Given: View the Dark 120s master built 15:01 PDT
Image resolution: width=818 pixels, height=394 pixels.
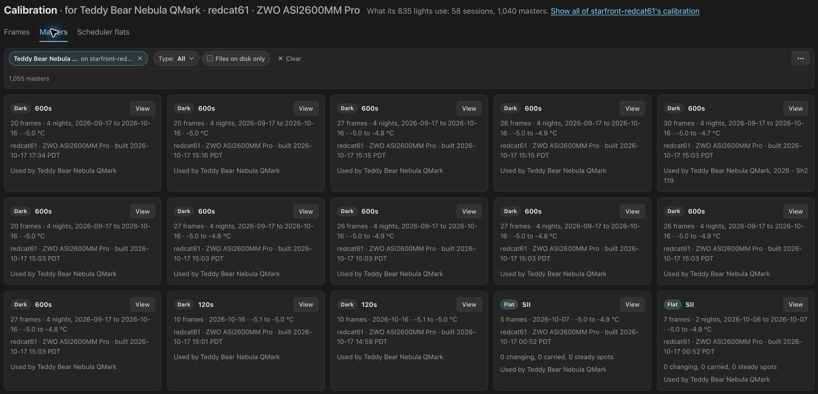Looking at the screenshot, I should [x=306, y=304].
